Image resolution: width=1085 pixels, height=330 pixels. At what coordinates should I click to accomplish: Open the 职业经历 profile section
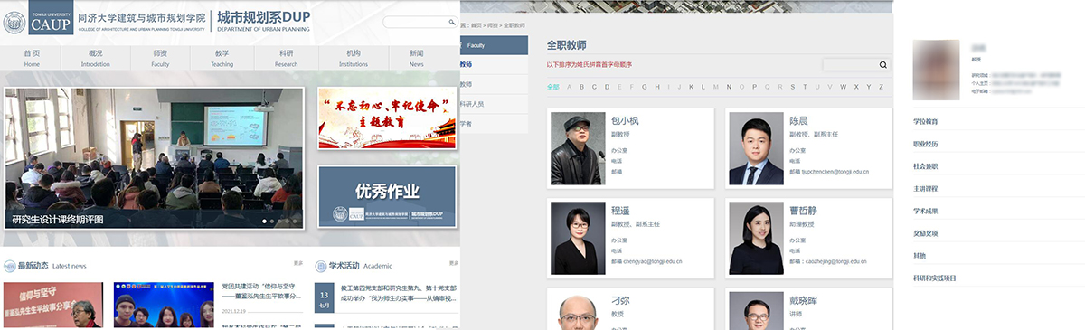pyautogui.click(x=925, y=144)
